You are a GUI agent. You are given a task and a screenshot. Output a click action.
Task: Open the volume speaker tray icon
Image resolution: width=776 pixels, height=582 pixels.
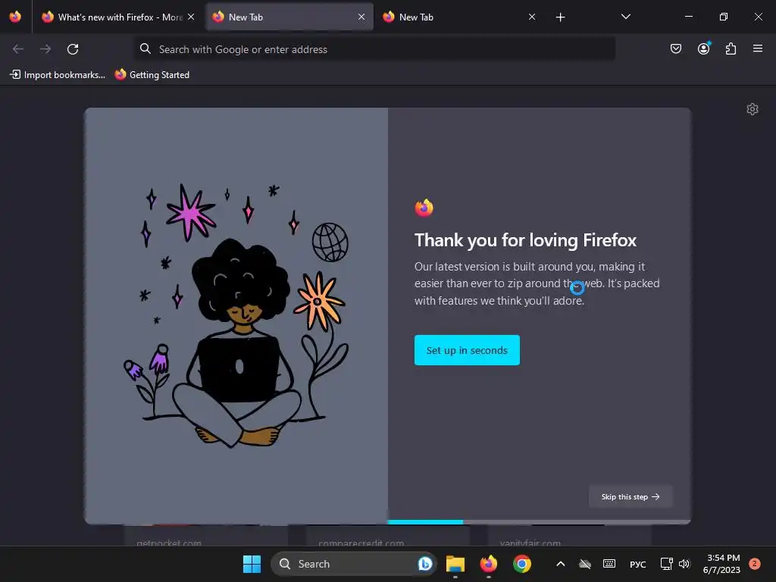tap(684, 564)
